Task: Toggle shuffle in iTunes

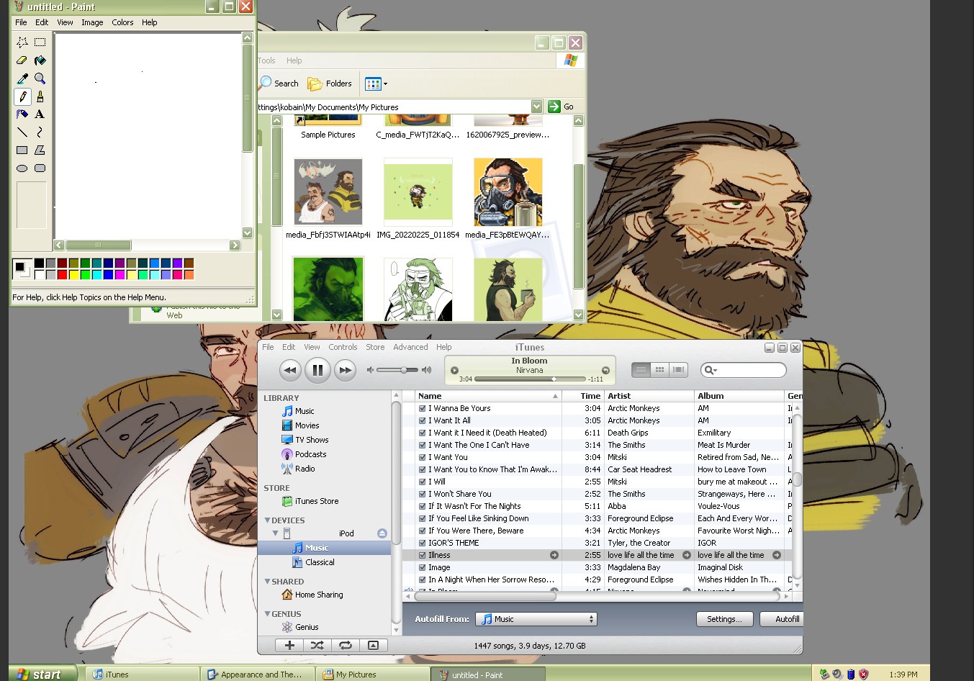Action: click(x=317, y=645)
